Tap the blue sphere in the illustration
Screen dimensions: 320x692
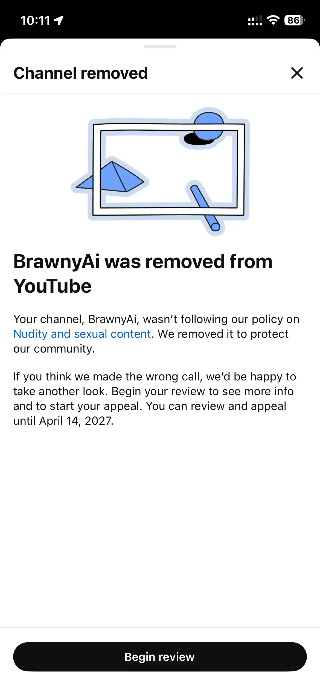click(209, 125)
